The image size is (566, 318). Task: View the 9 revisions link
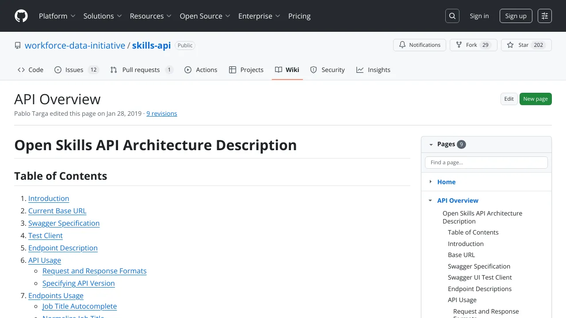pyautogui.click(x=162, y=114)
